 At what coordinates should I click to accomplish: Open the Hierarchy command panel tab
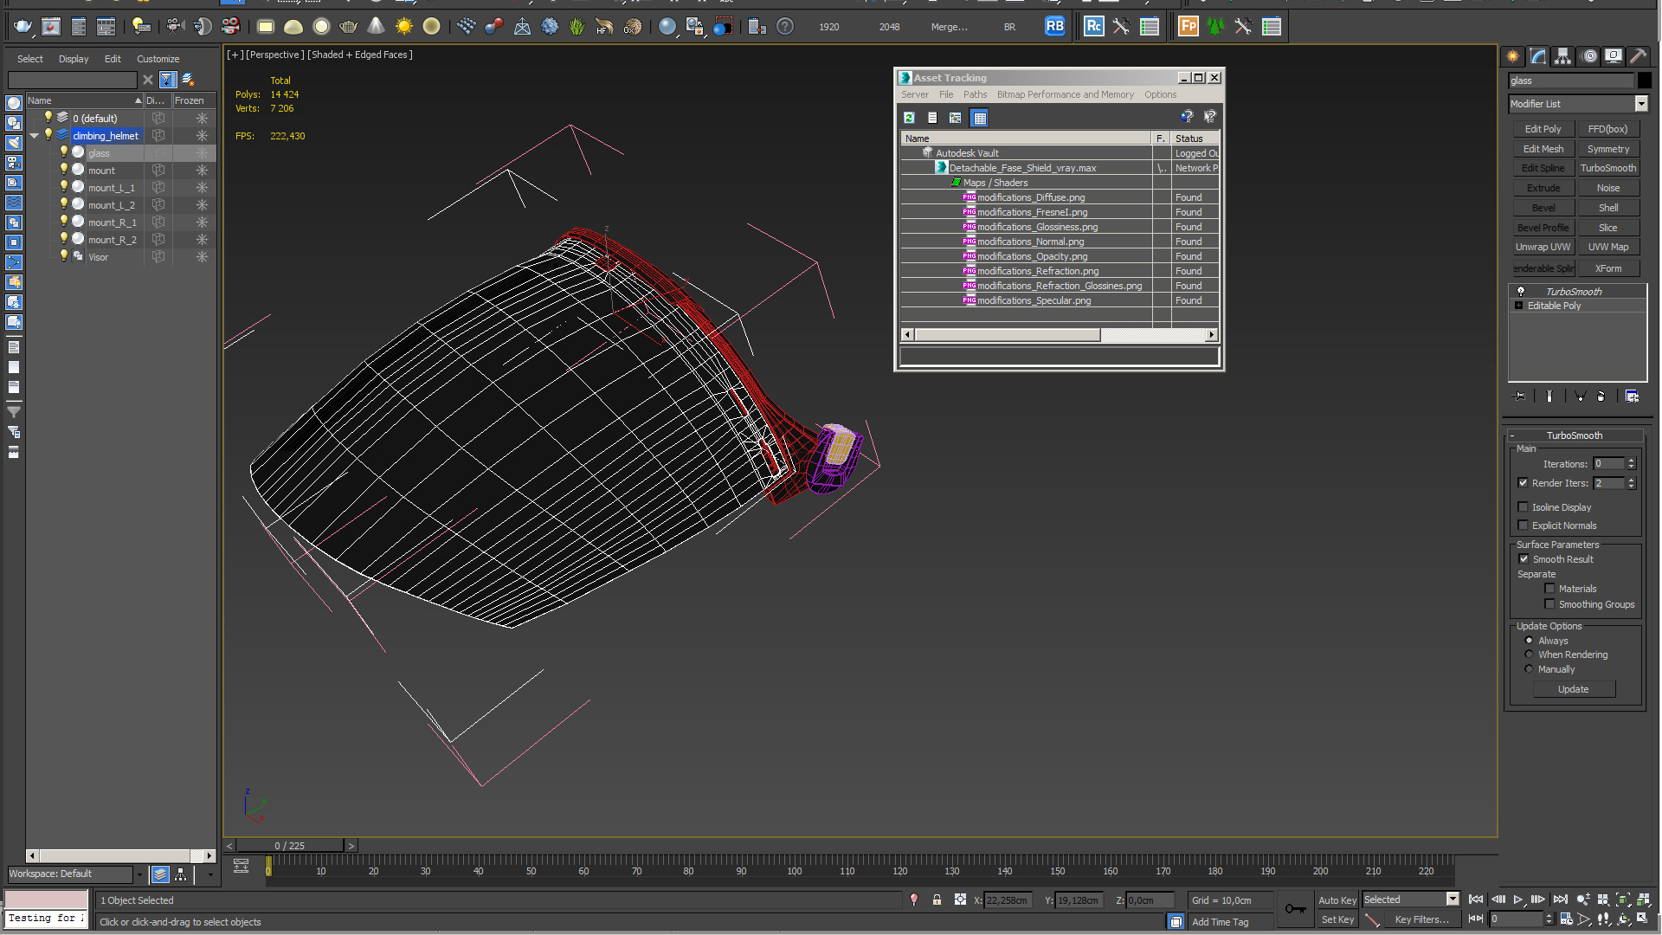[x=1563, y=56]
